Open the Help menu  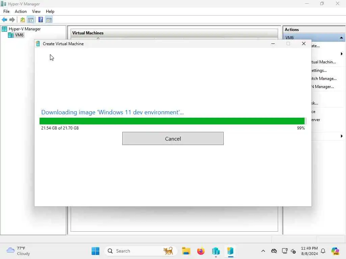[x=50, y=11]
